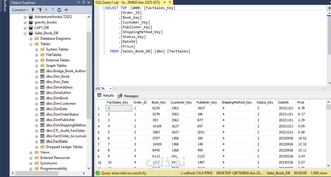The image size is (331, 177).
Task: Click the Sales_Book_DB database icon
Action: pos(31,33)
